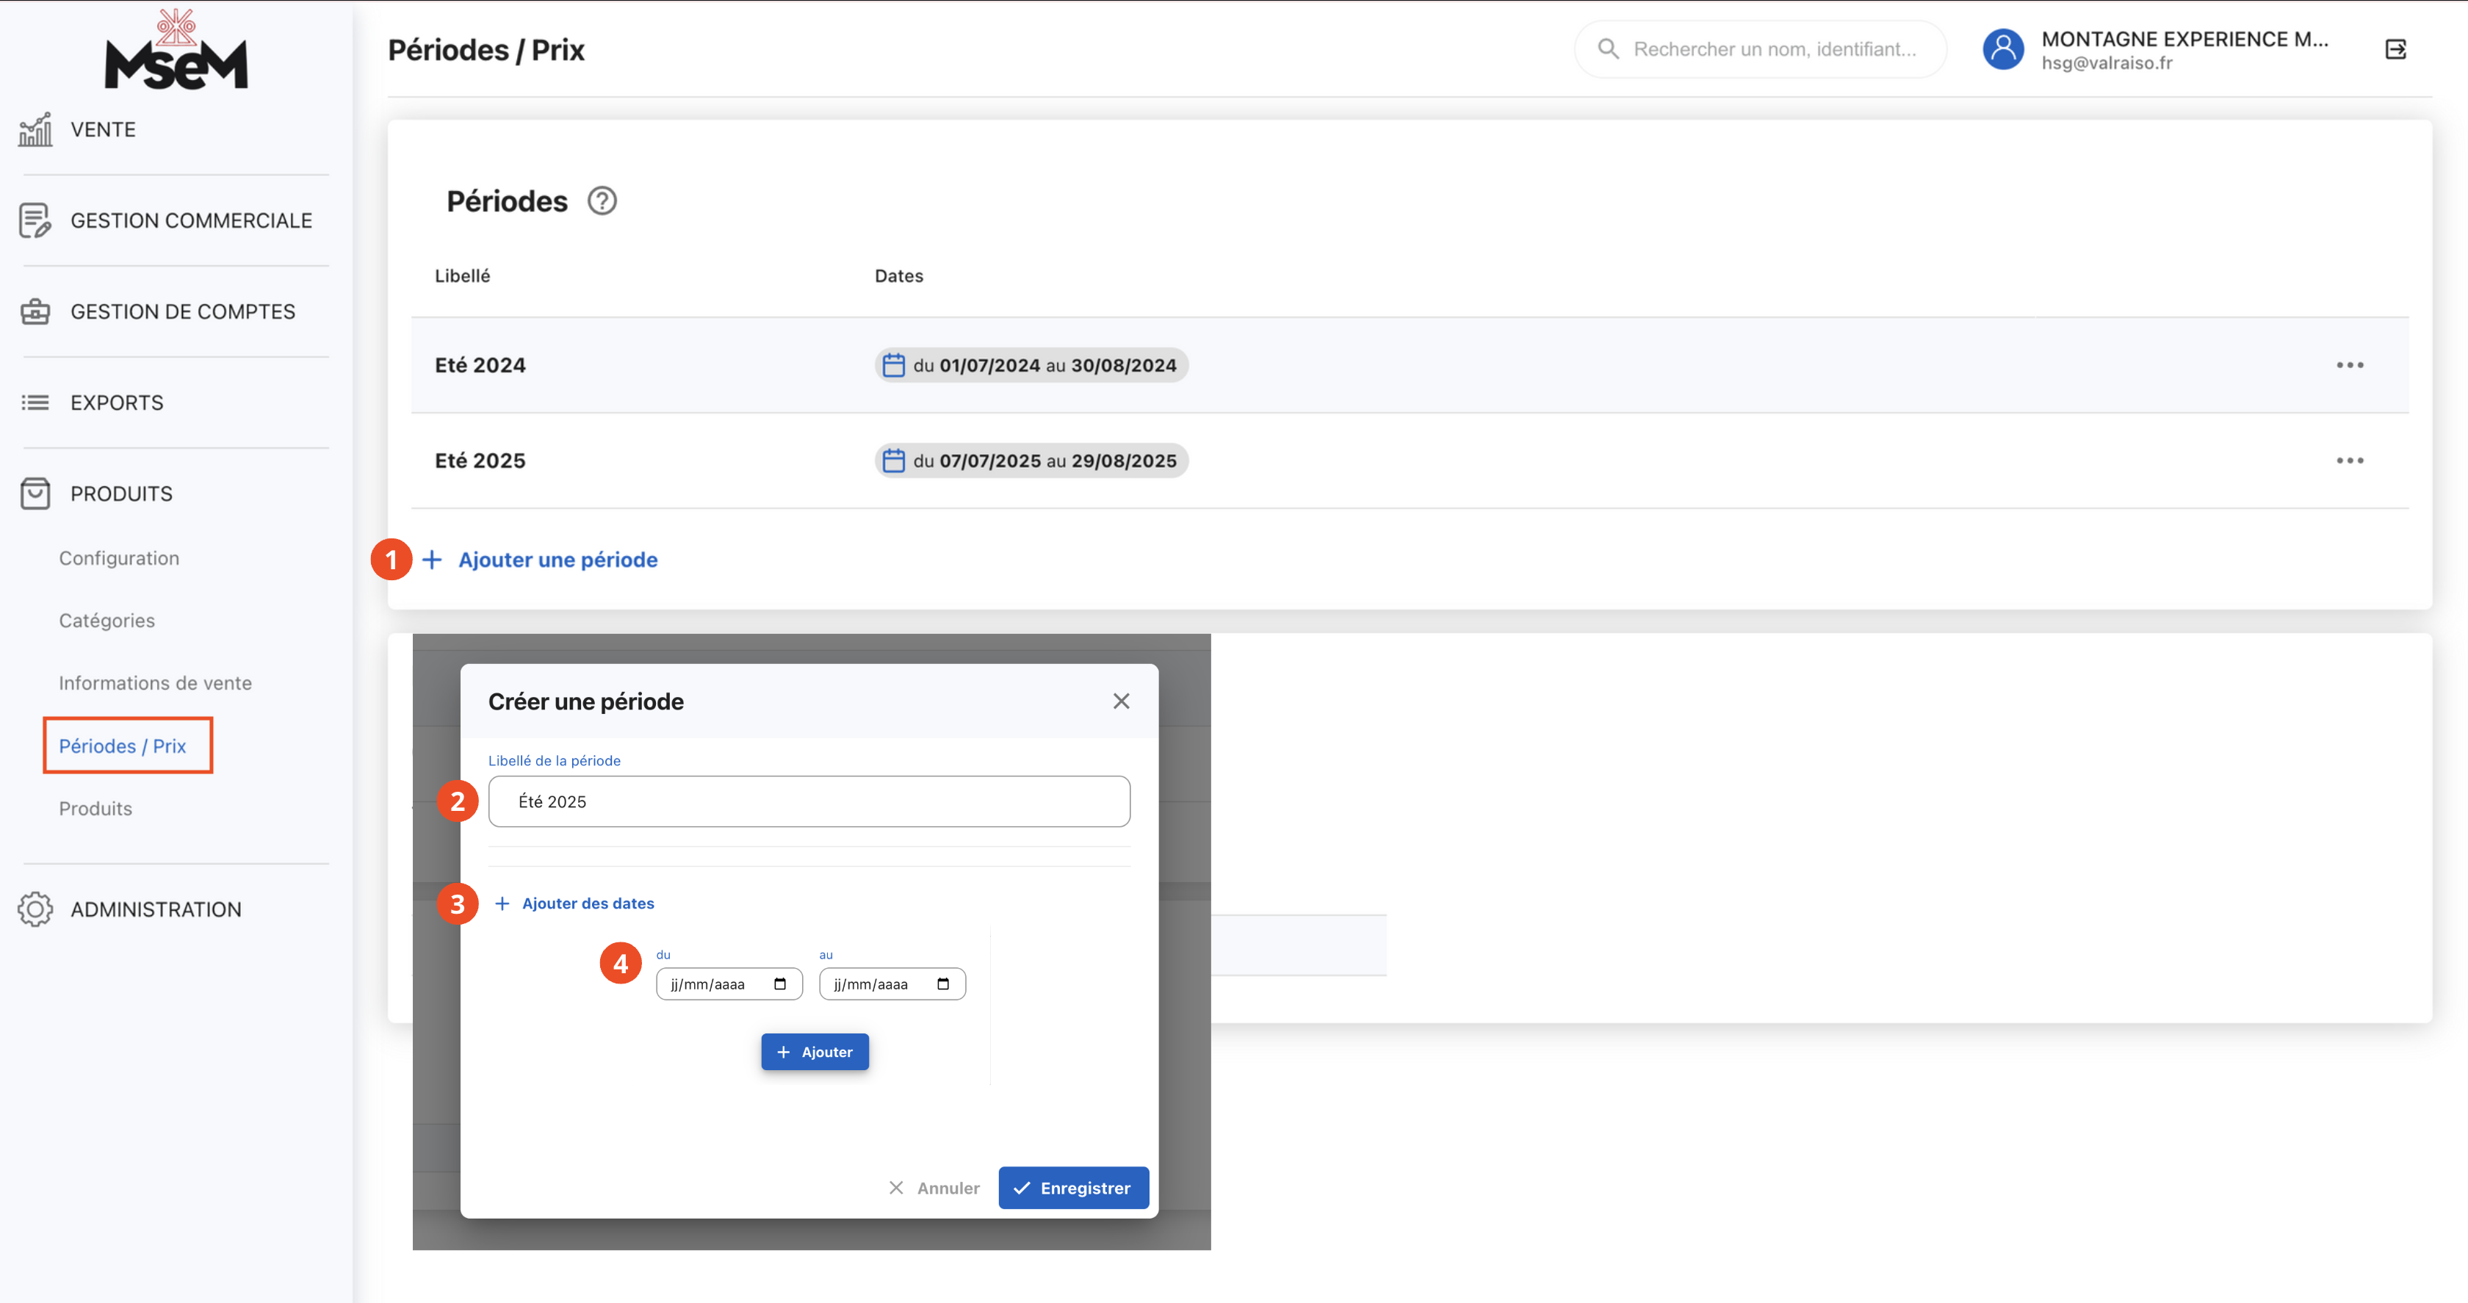The height and width of the screenshot is (1303, 2468).
Task: Click the Libellé de la période field
Action: (x=809, y=802)
